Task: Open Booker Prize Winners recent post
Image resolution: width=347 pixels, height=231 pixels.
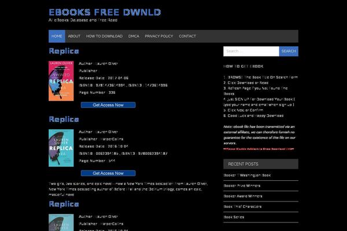Action: 242,185
